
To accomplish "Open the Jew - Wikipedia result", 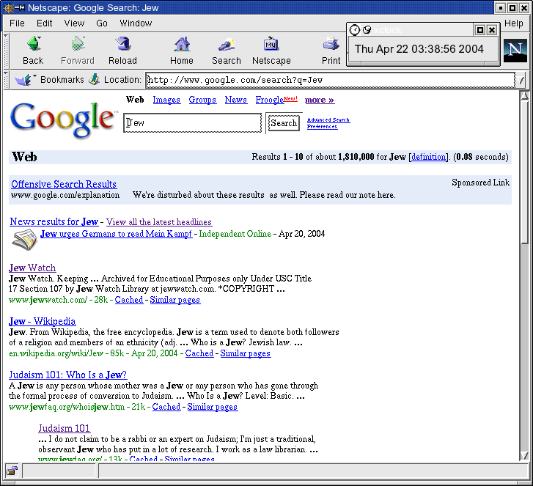I will click(x=42, y=321).
